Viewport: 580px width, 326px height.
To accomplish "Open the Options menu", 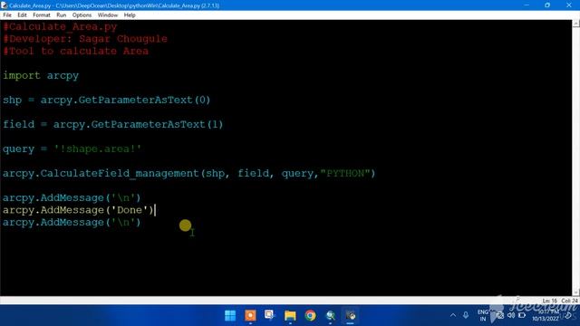I will click(82, 15).
